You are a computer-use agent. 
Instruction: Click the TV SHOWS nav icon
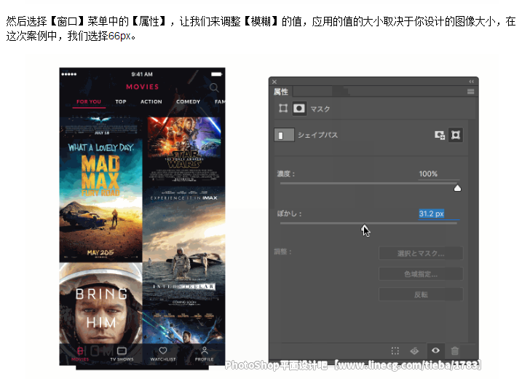pyautogui.click(x=122, y=353)
